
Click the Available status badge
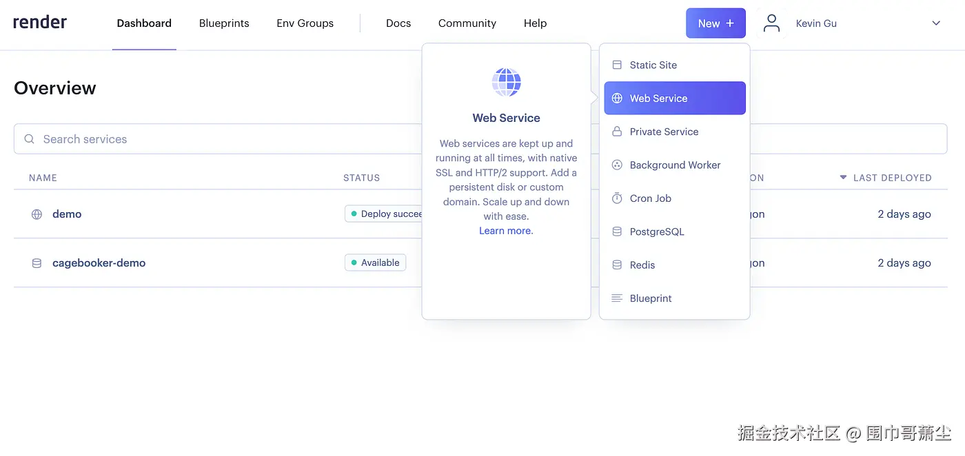(376, 263)
